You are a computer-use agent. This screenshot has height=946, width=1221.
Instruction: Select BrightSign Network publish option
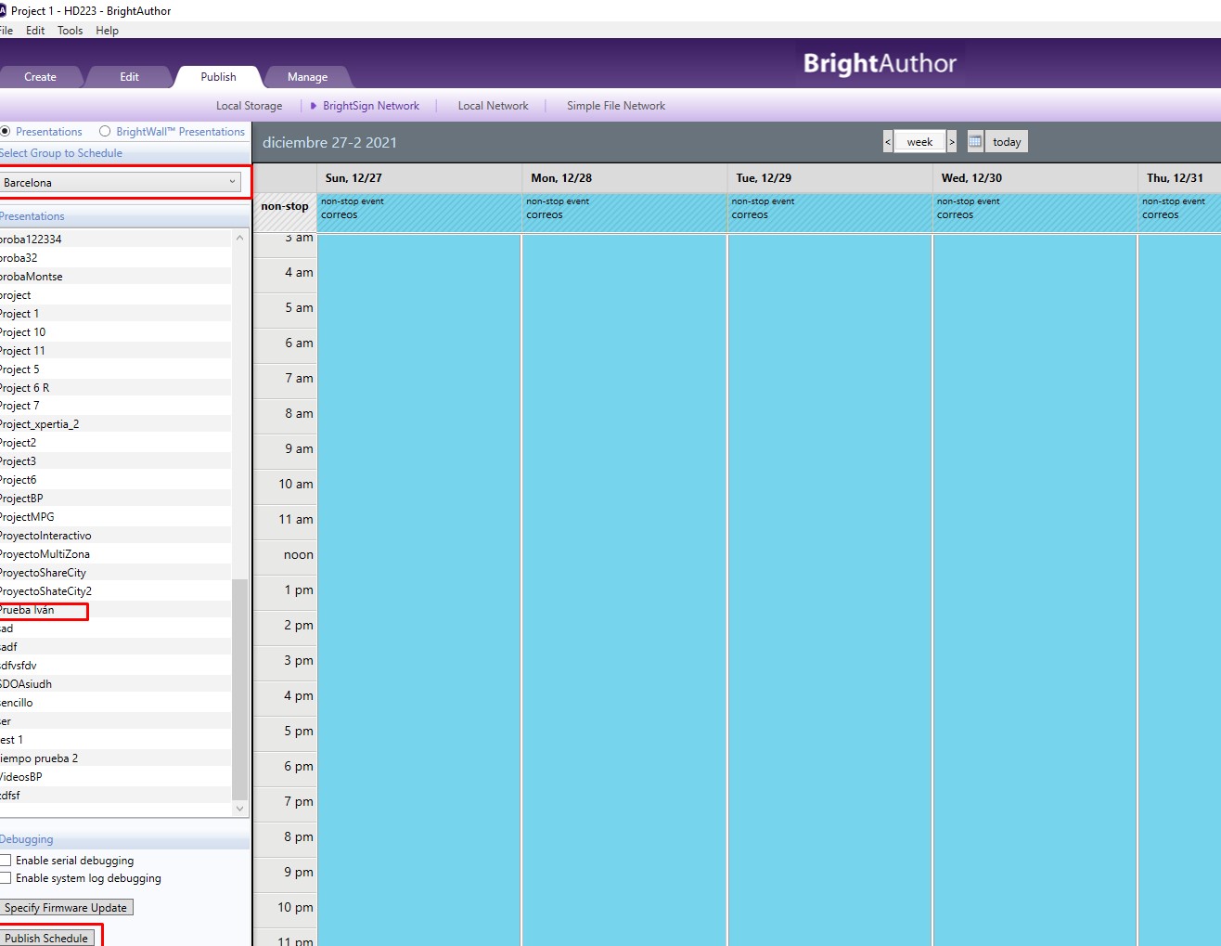pyautogui.click(x=370, y=106)
